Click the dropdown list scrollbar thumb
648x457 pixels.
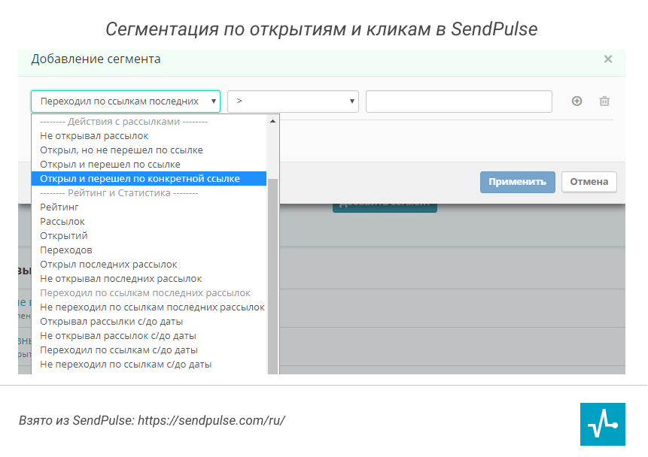pos(272,277)
